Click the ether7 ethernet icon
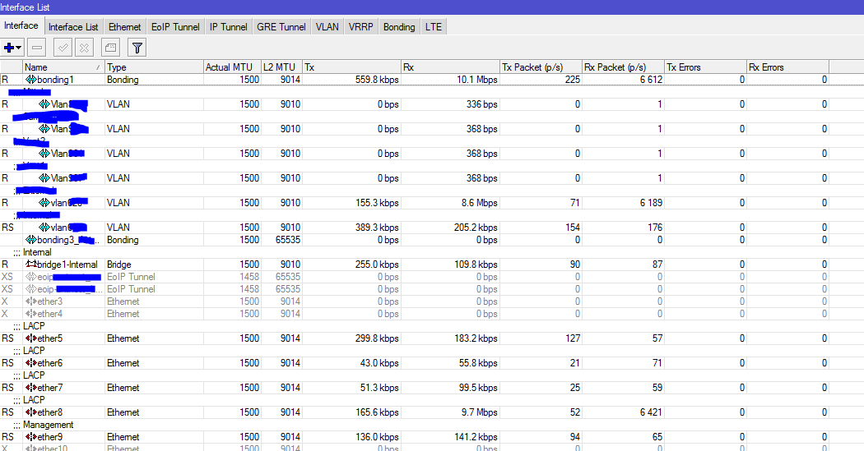The height and width of the screenshot is (451, 864). [x=31, y=388]
